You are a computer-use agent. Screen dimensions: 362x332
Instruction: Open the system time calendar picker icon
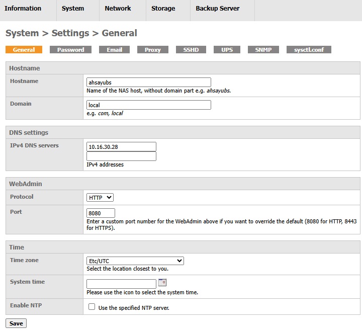point(162,282)
